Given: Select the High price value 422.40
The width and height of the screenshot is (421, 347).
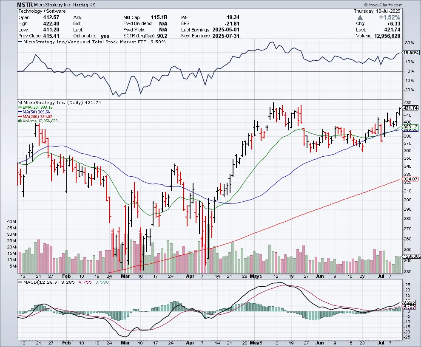Looking at the screenshot, I should [51, 24].
